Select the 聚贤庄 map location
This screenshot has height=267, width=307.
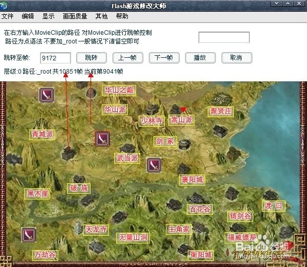tap(221, 112)
